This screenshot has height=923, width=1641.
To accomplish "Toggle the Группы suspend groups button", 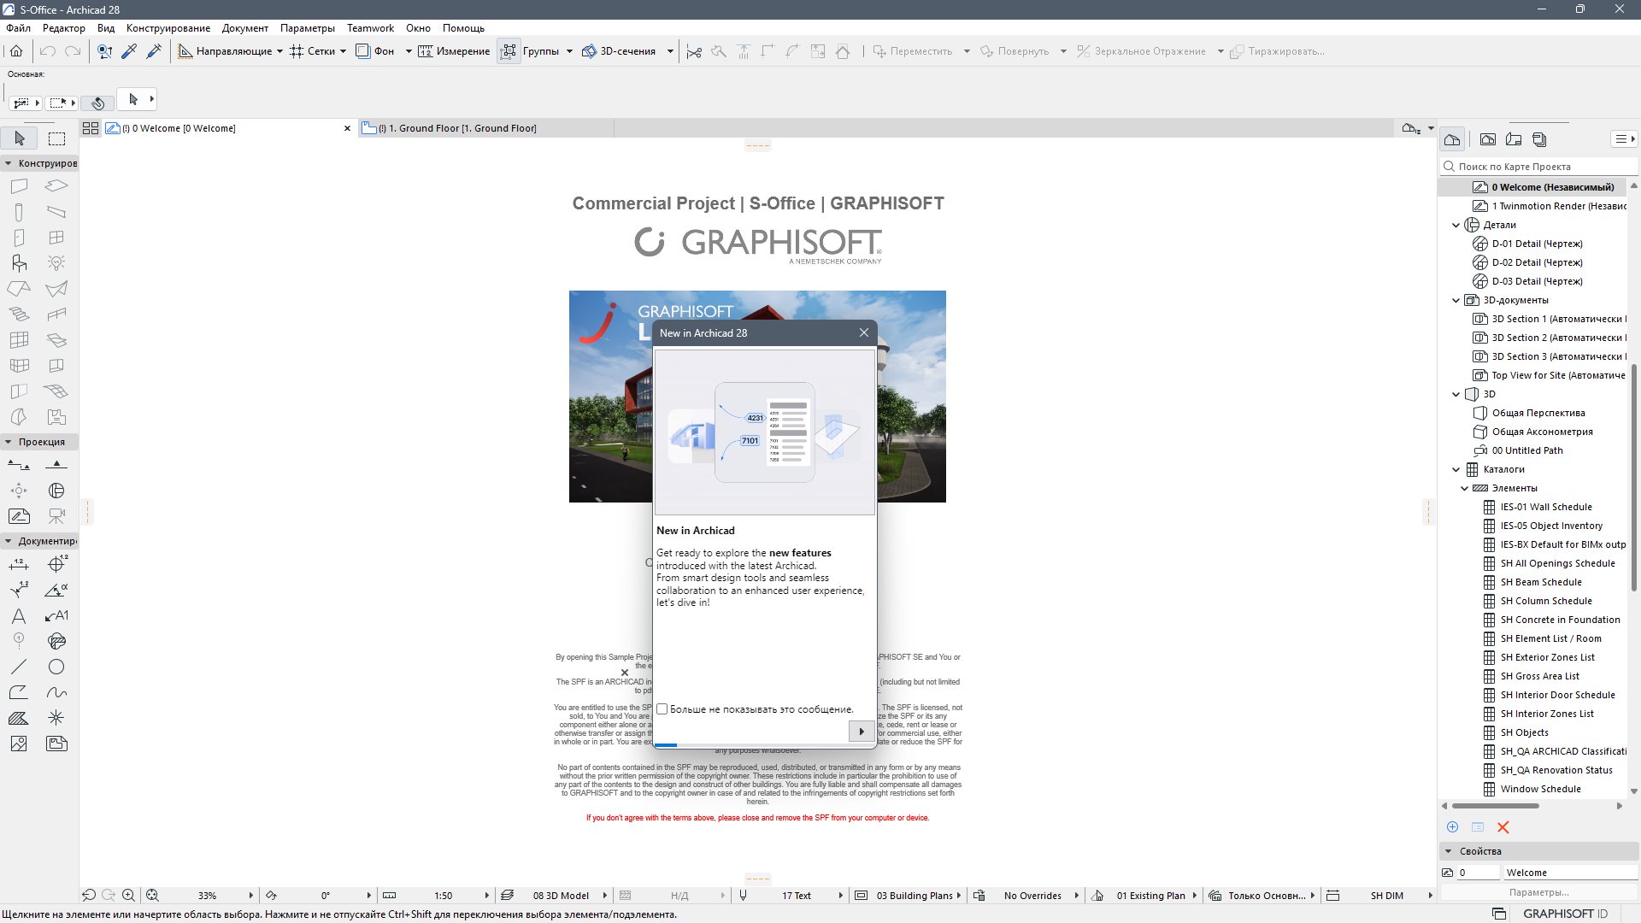I will (509, 51).
